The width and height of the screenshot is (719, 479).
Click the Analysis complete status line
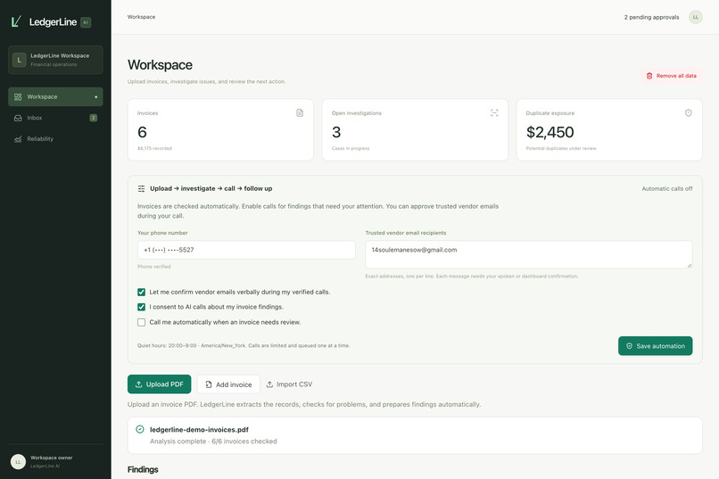(213, 441)
